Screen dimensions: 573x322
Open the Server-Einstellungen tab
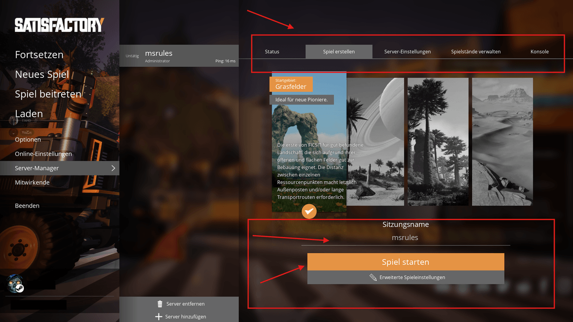point(407,52)
